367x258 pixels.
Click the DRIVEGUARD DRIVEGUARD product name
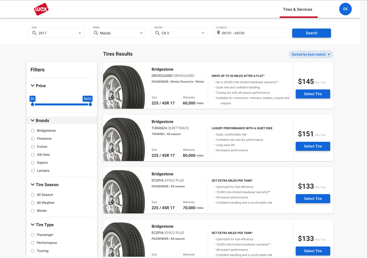pos(173,76)
